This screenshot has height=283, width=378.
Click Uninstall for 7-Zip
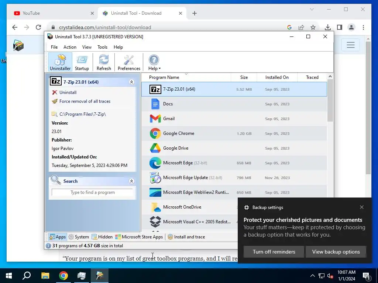click(x=68, y=92)
